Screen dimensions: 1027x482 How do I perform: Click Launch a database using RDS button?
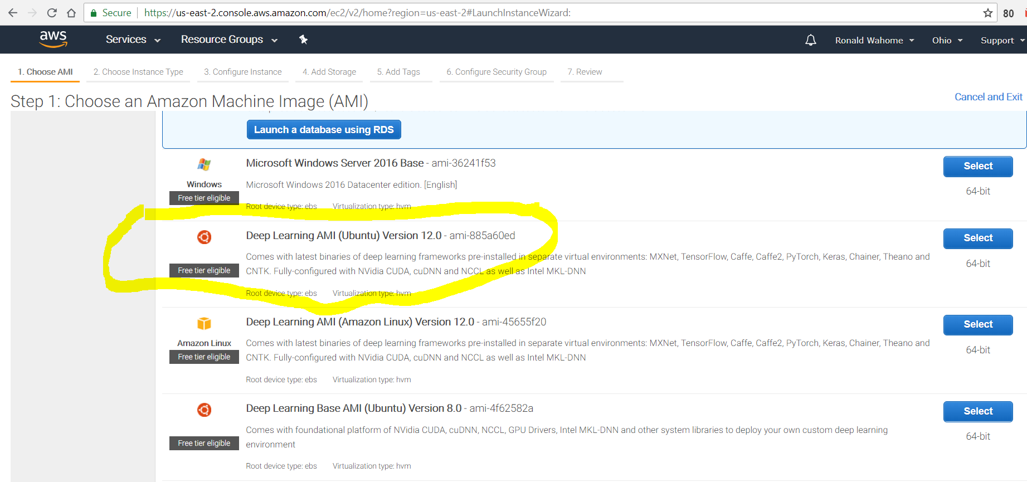coord(324,130)
